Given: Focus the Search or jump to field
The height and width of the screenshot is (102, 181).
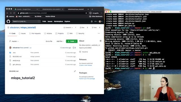Looking at the screenshot, I should tap(26, 22).
